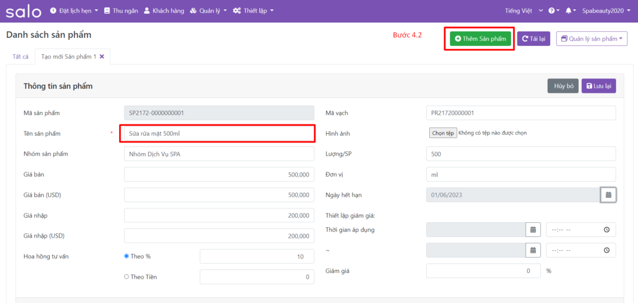638x303 pixels.
Task: Click clock icon in first time field
Action: pos(606,230)
